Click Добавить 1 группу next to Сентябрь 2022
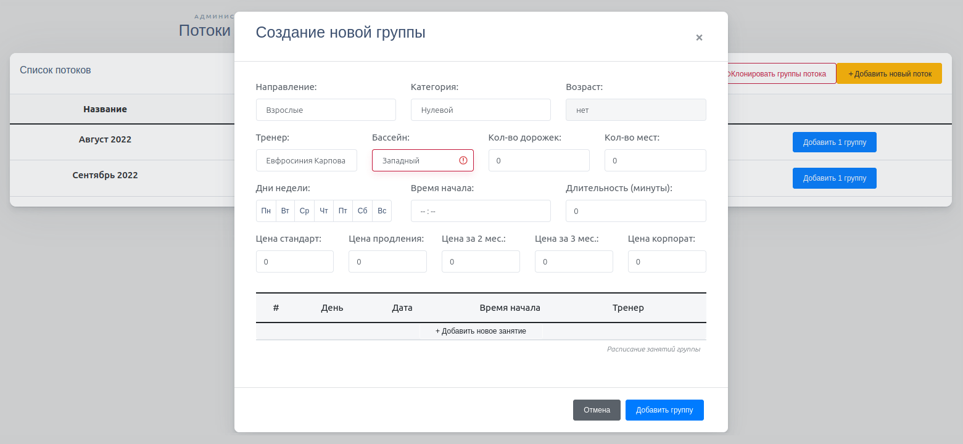This screenshot has width=963, height=444. (x=834, y=178)
